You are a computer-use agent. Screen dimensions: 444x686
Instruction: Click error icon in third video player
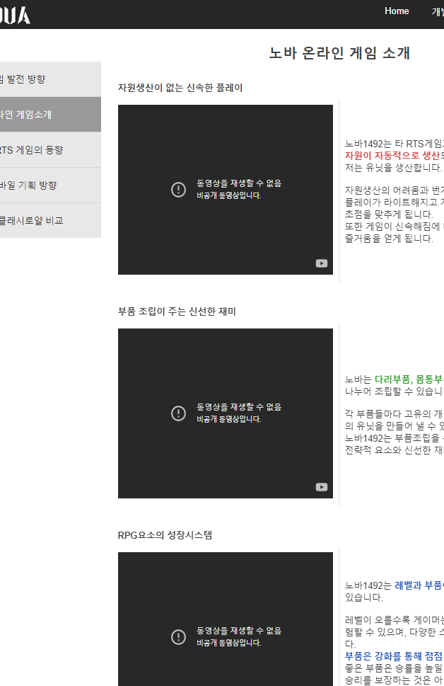(x=178, y=636)
